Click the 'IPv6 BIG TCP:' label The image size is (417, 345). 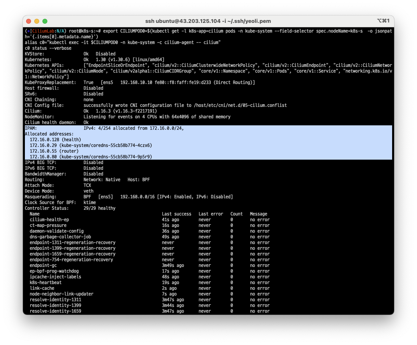coord(41,168)
